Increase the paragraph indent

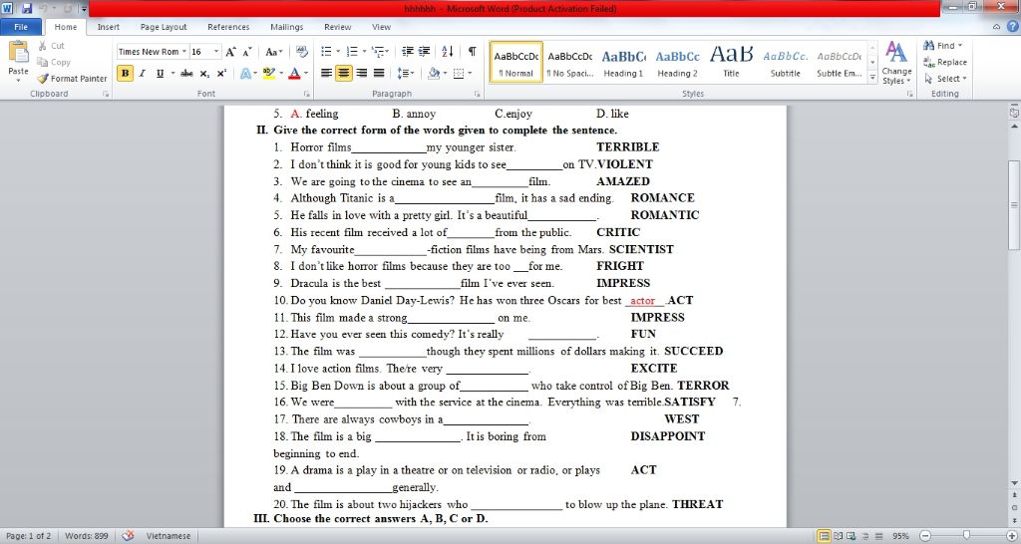click(424, 52)
